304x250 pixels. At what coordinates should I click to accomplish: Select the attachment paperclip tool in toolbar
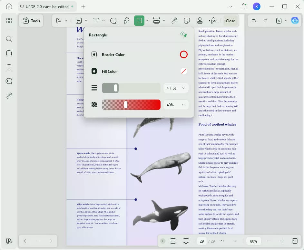(174, 21)
